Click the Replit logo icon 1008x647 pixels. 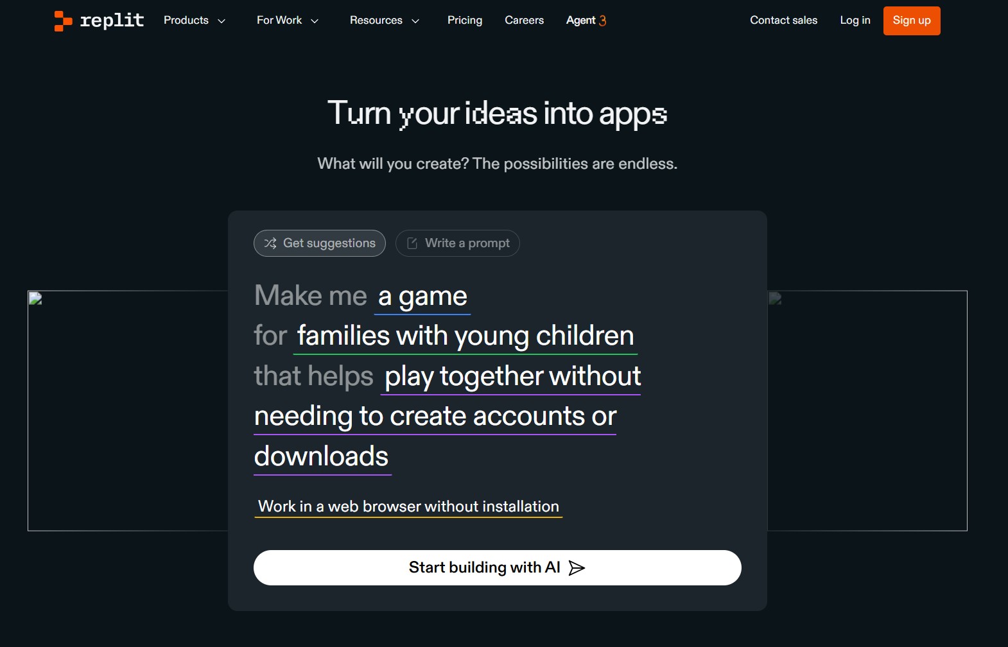(x=63, y=21)
